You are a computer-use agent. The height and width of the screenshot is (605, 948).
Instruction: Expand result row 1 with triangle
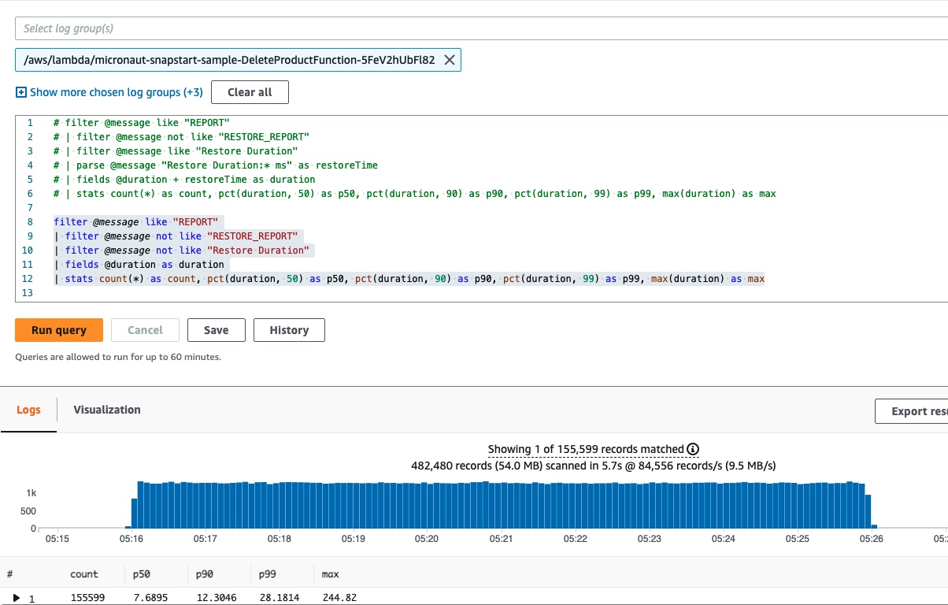point(17,598)
